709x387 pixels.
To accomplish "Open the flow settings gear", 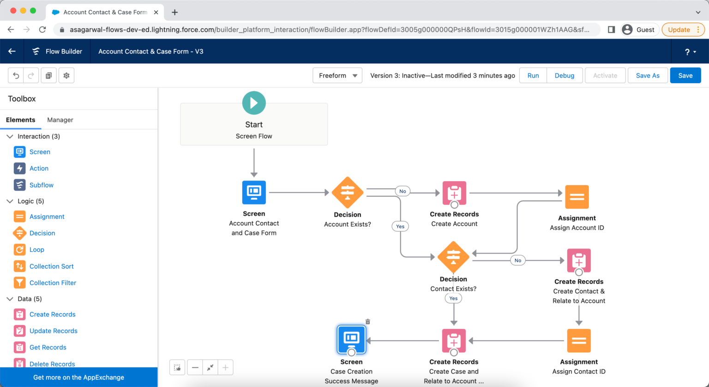I will [66, 75].
